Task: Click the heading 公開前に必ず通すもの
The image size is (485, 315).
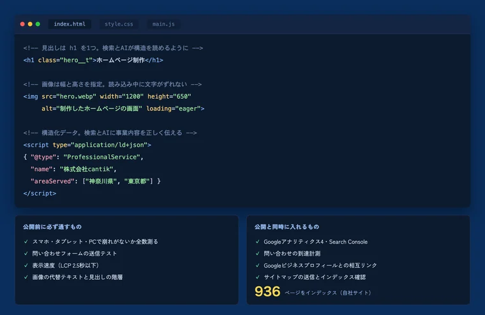Action: pyautogui.click(x=52, y=227)
